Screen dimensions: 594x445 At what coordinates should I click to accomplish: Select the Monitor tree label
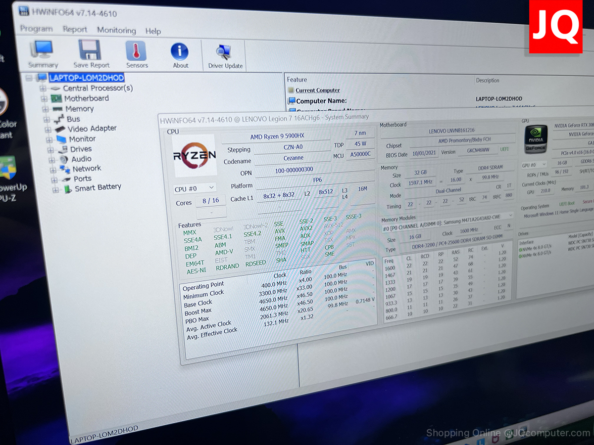pyautogui.click(x=82, y=139)
